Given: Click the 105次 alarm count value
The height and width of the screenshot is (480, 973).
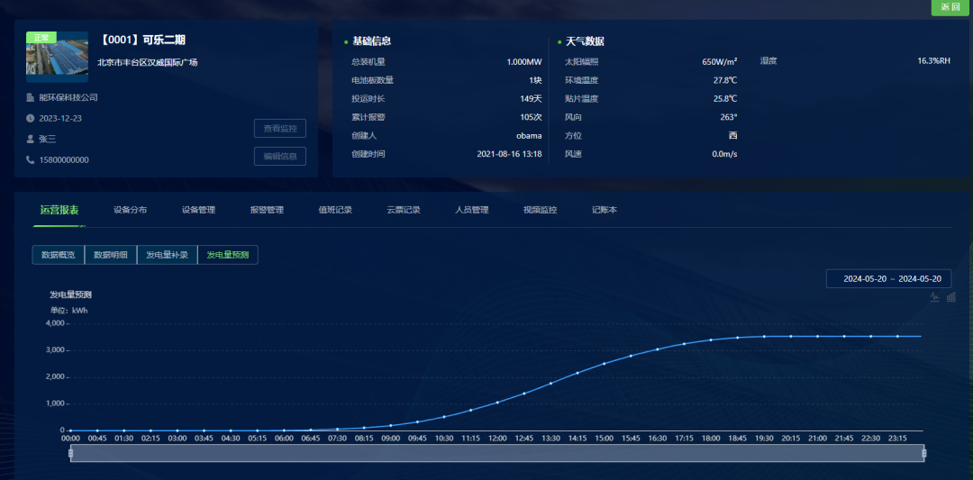Looking at the screenshot, I should click(532, 117).
